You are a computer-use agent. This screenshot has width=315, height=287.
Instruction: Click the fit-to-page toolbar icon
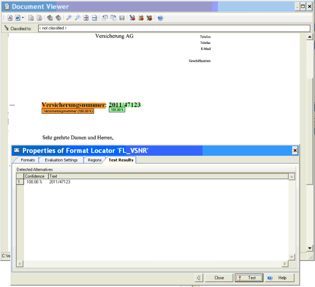tap(86, 18)
